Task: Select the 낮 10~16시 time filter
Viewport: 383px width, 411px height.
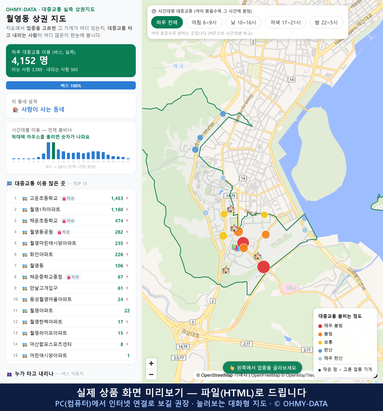Action: [x=243, y=22]
